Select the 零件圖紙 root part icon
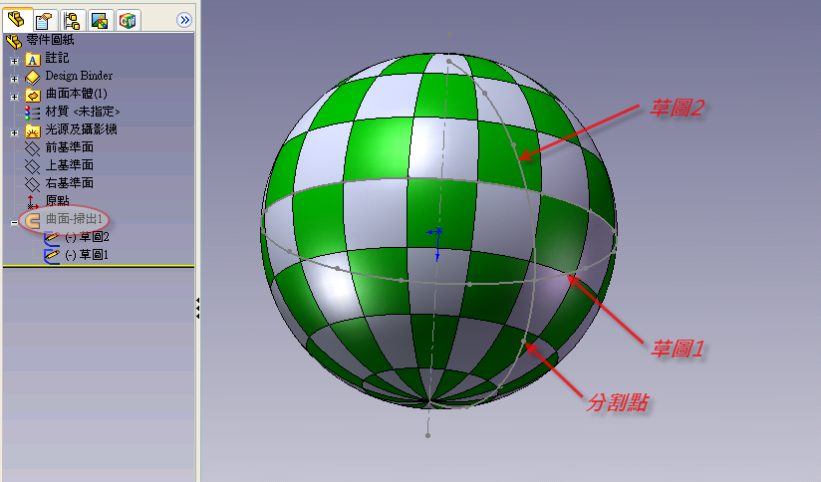 14,40
